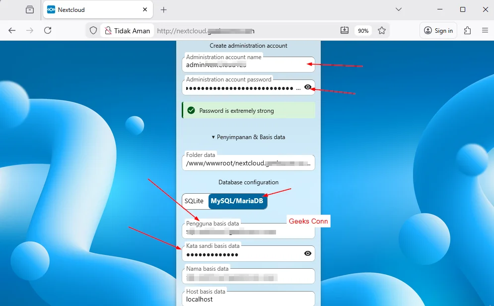This screenshot has height=306, width=494.
Task: Show the Kata sandi basis data password
Action: [307, 253]
